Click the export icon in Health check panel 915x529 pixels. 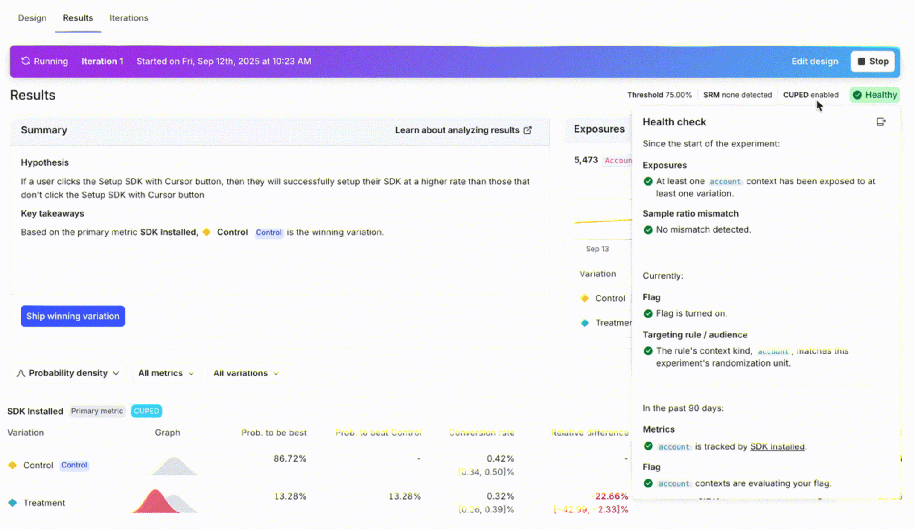(x=881, y=122)
